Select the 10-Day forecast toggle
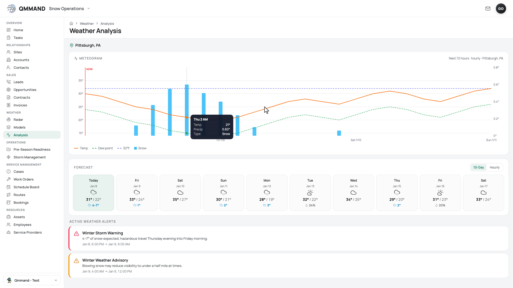Viewport: 513px width, 288px height. (x=479, y=167)
